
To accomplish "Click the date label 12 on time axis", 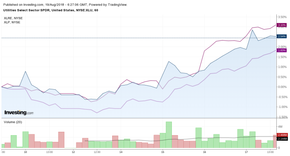I will pyautogui.click(x=73, y=152).
